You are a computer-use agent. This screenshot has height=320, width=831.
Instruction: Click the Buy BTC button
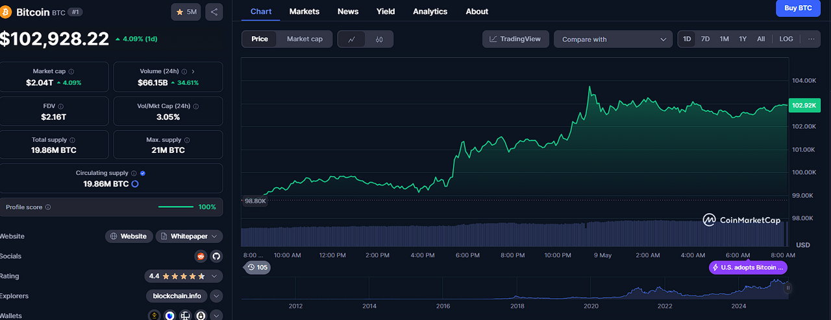pos(799,8)
